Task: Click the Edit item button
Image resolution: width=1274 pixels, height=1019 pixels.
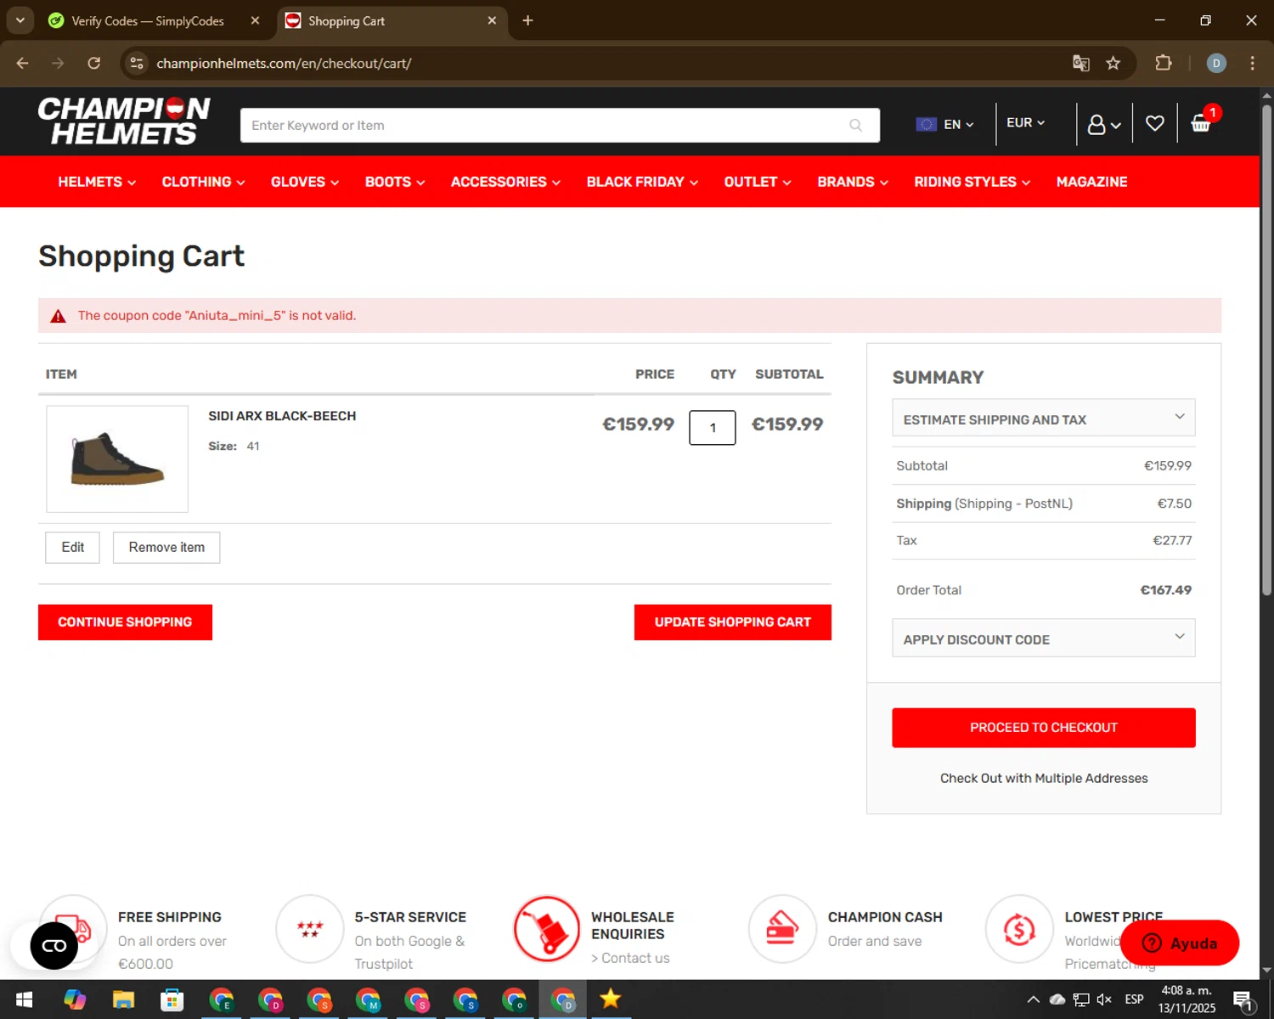Action: (x=72, y=548)
